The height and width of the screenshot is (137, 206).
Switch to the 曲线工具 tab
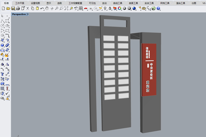click(x=118, y=3)
